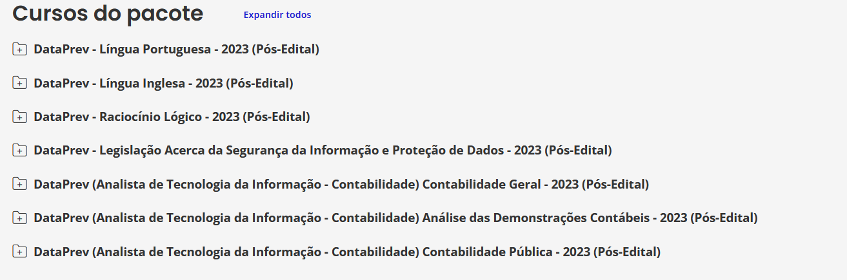This screenshot has width=847, height=280.
Task: Click the folder-plus icon for Contabilidade Geral
Action: pos(19,184)
